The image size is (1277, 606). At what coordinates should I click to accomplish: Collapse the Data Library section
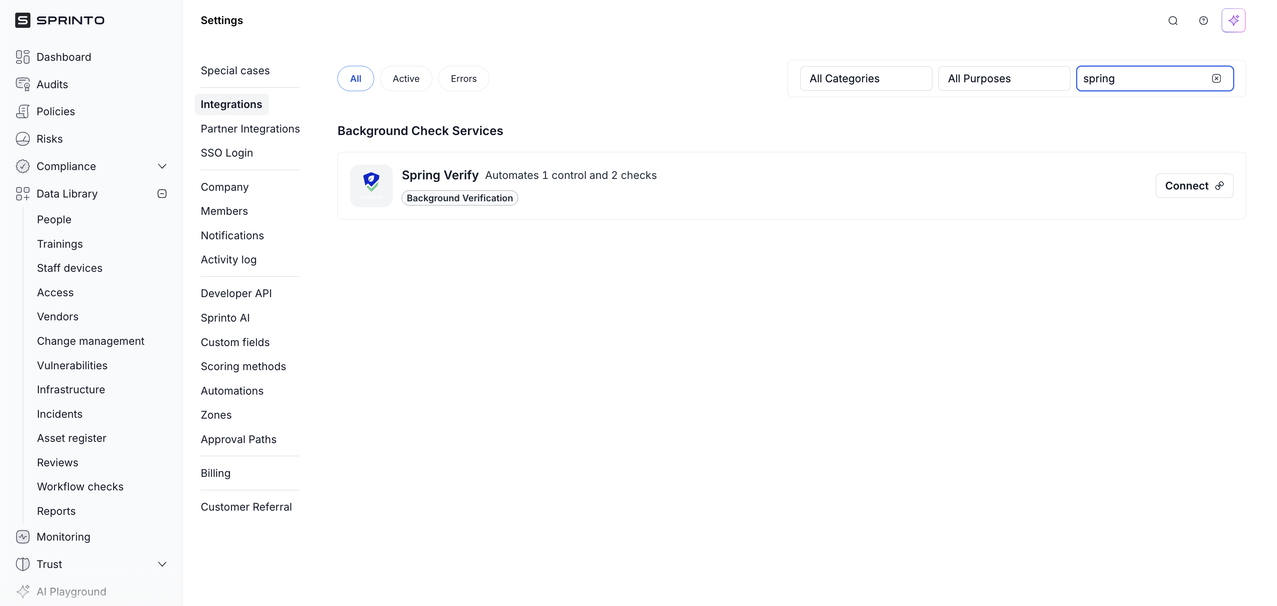tap(162, 194)
